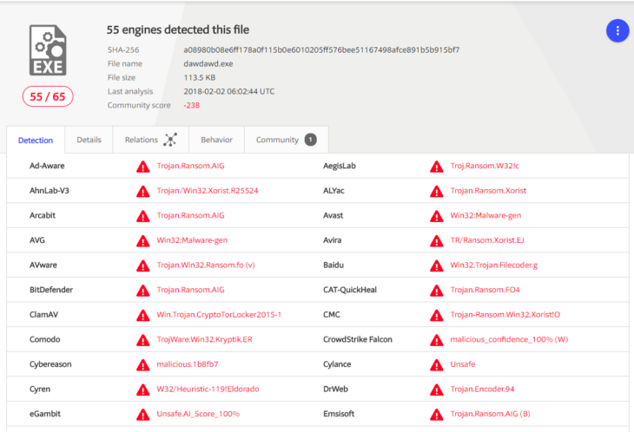Viewport: 634px width, 432px height.
Task: Click the Relations graph icon
Action: (170, 140)
